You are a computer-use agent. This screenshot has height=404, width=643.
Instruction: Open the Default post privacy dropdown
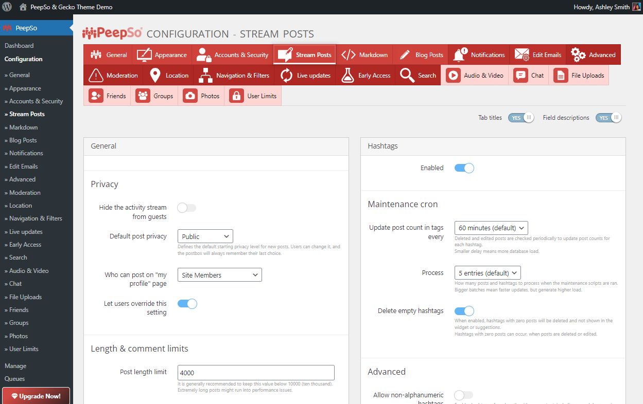pyautogui.click(x=205, y=236)
